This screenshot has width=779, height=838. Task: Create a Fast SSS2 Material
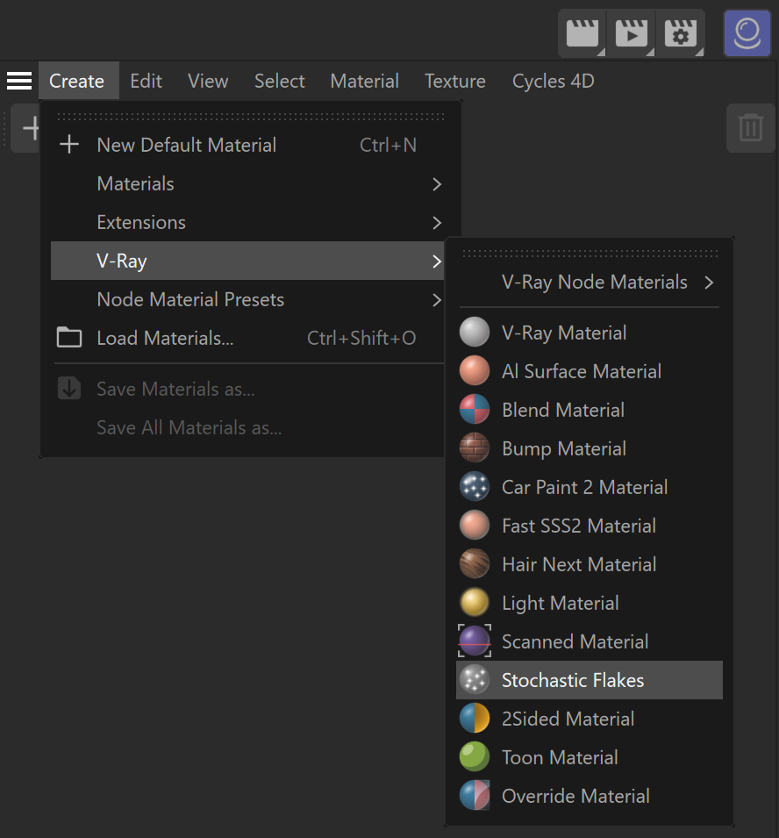(590, 526)
